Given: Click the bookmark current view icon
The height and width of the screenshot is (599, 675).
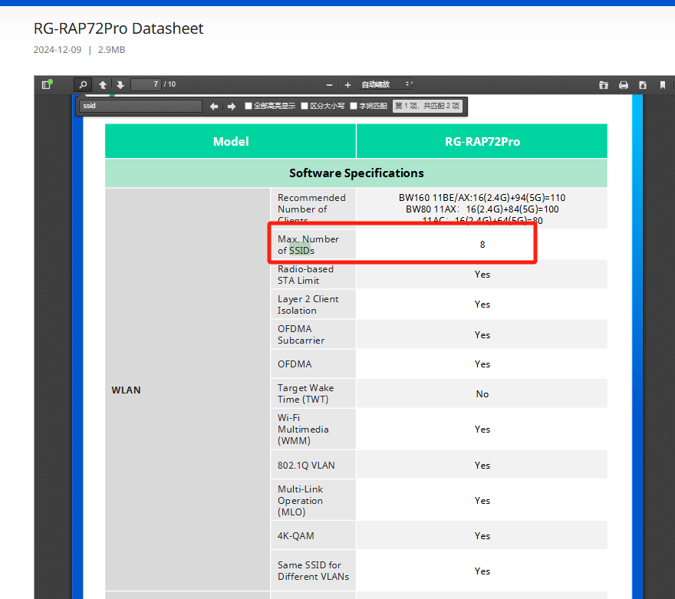Looking at the screenshot, I should pos(663,85).
